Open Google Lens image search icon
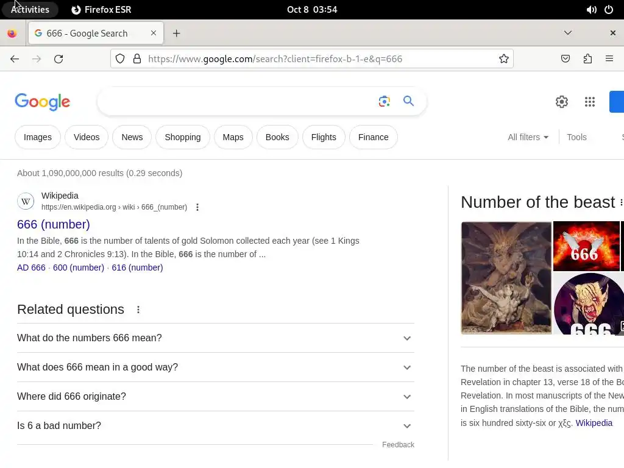This screenshot has width=624, height=468. [x=384, y=102]
